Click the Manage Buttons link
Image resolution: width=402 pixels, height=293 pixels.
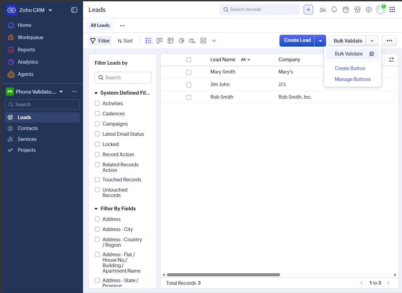(x=353, y=79)
